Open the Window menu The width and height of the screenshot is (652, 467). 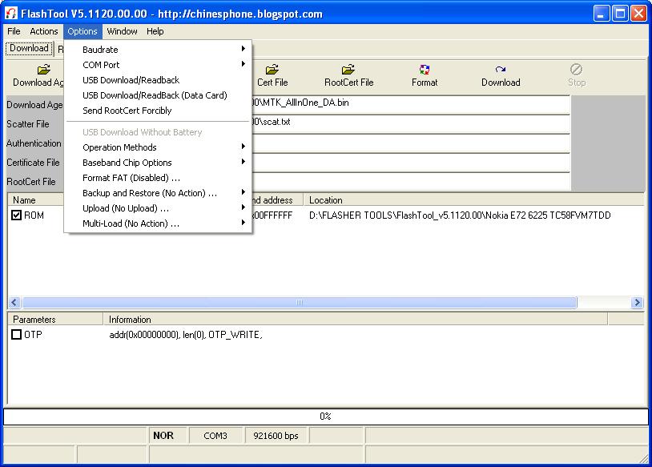click(122, 31)
